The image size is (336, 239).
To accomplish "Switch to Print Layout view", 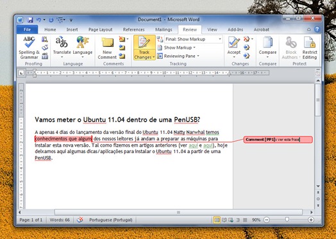I will click(x=217, y=220).
